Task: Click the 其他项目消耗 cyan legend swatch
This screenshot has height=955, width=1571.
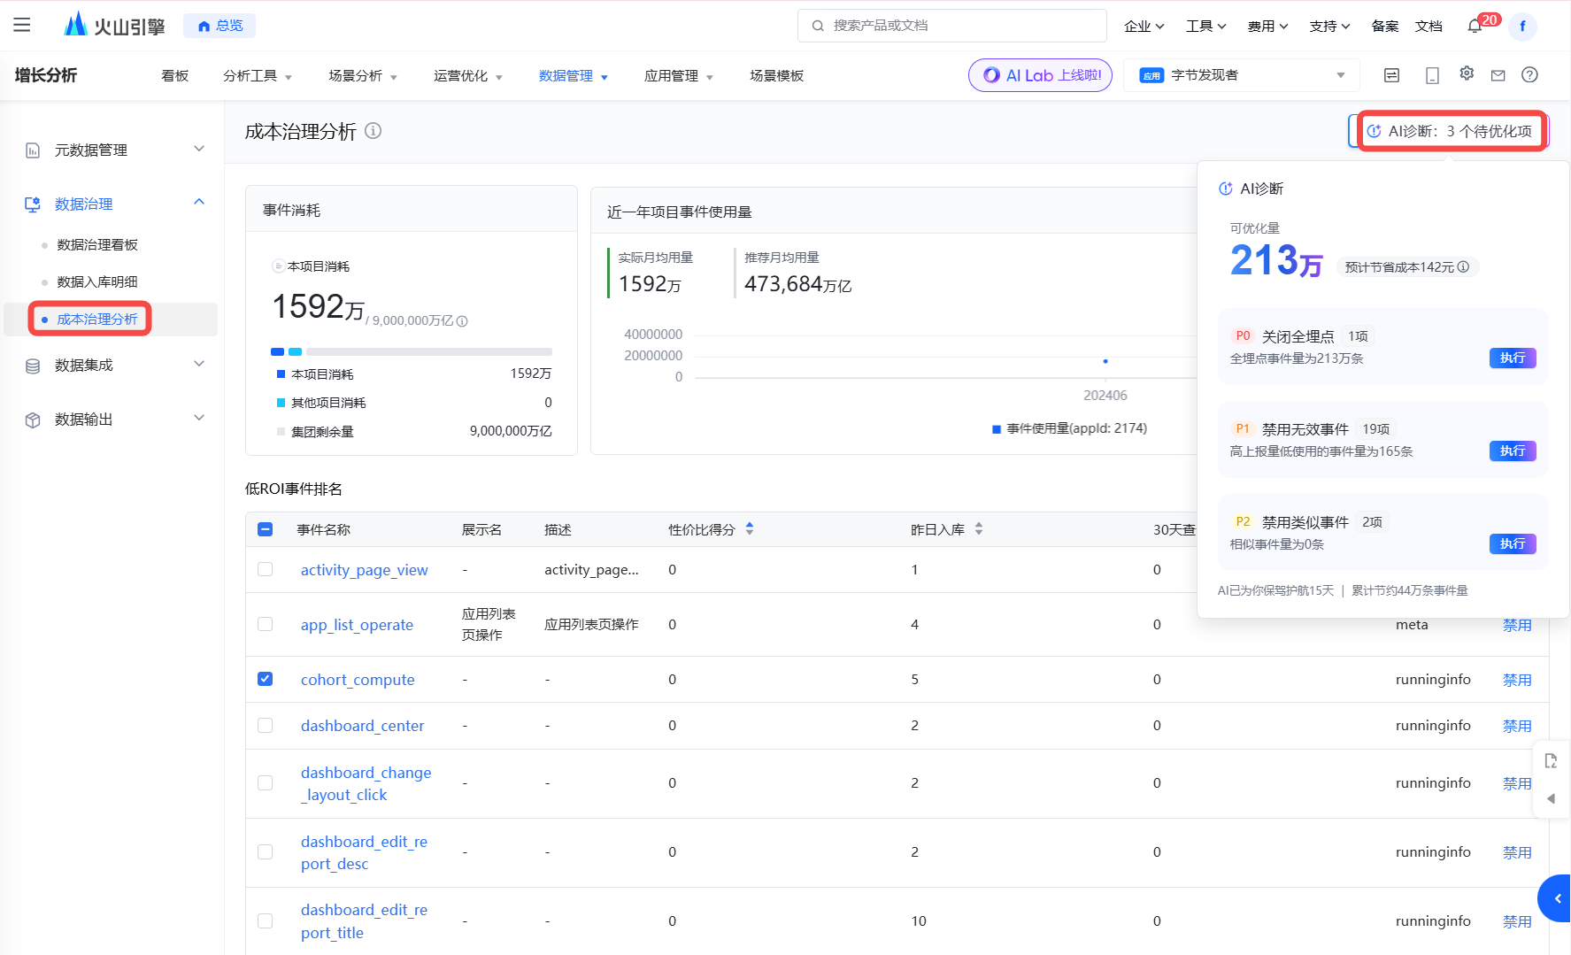Action: [281, 403]
